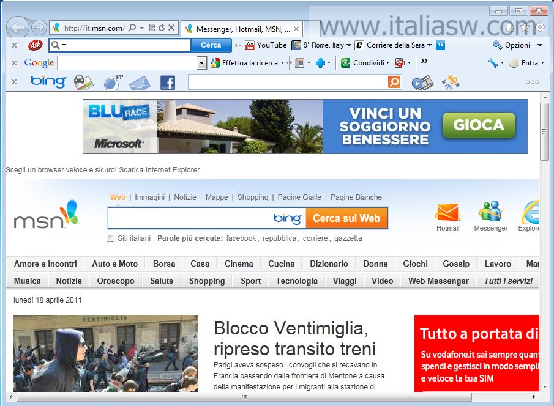This screenshot has width=554, height=406.
Task: Check the Siti italiani checkbox
Action: tap(111, 238)
